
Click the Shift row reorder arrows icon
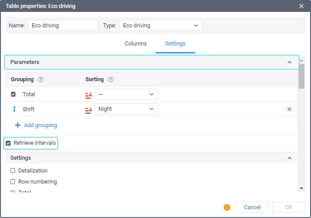tap(14, 109)
